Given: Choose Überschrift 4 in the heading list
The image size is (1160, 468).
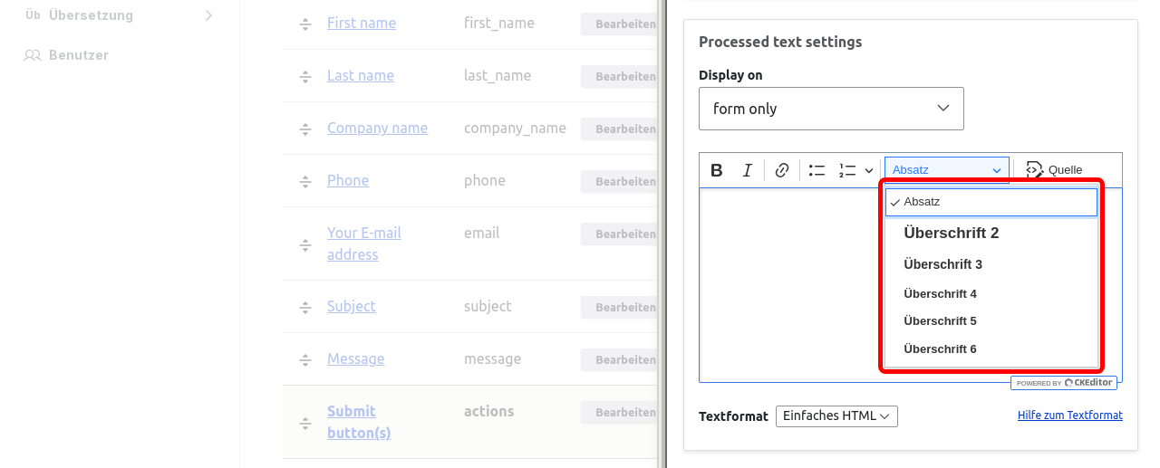Looking at the screenshot, I should (x=991, y=293).
